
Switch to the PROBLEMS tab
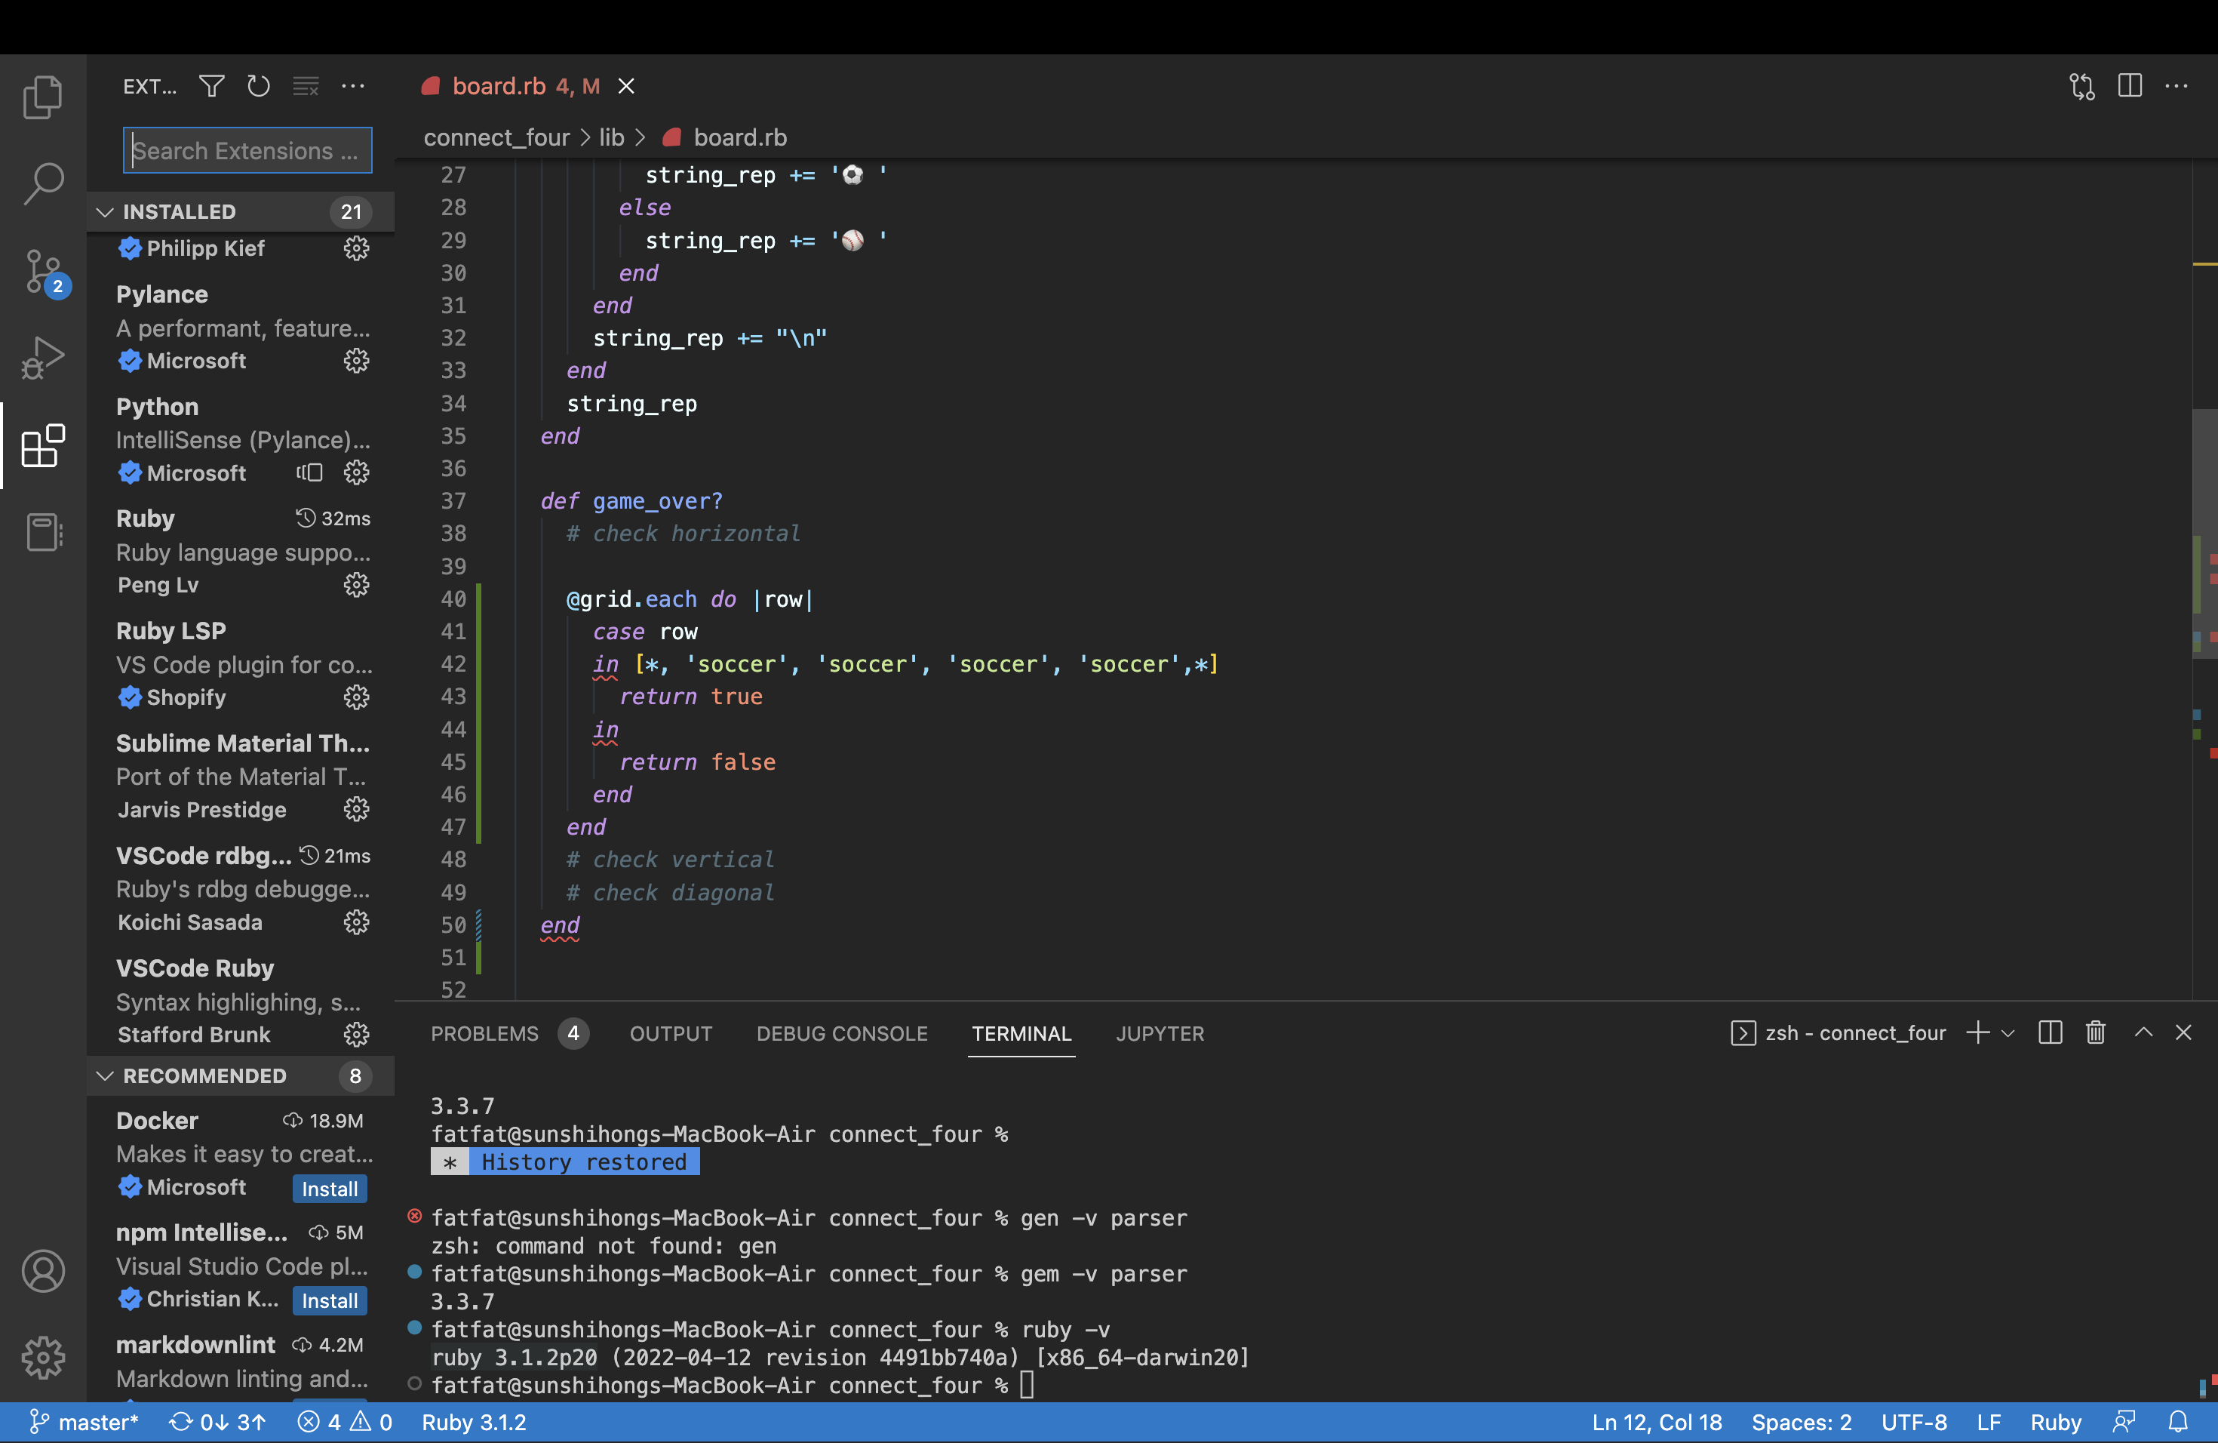tap(484, 1034)
